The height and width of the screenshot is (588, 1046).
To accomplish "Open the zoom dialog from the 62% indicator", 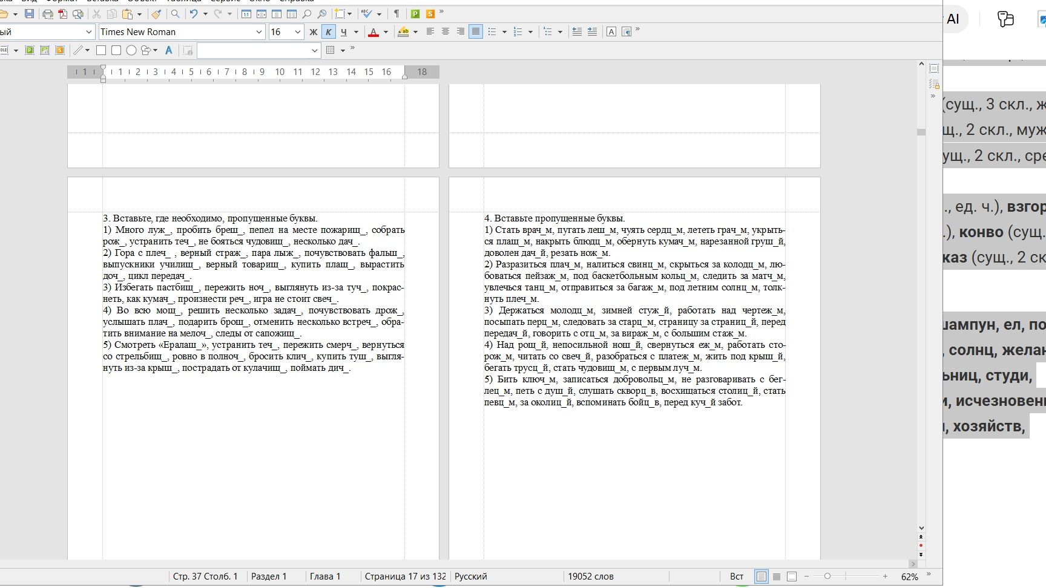I will coord(909,577).
